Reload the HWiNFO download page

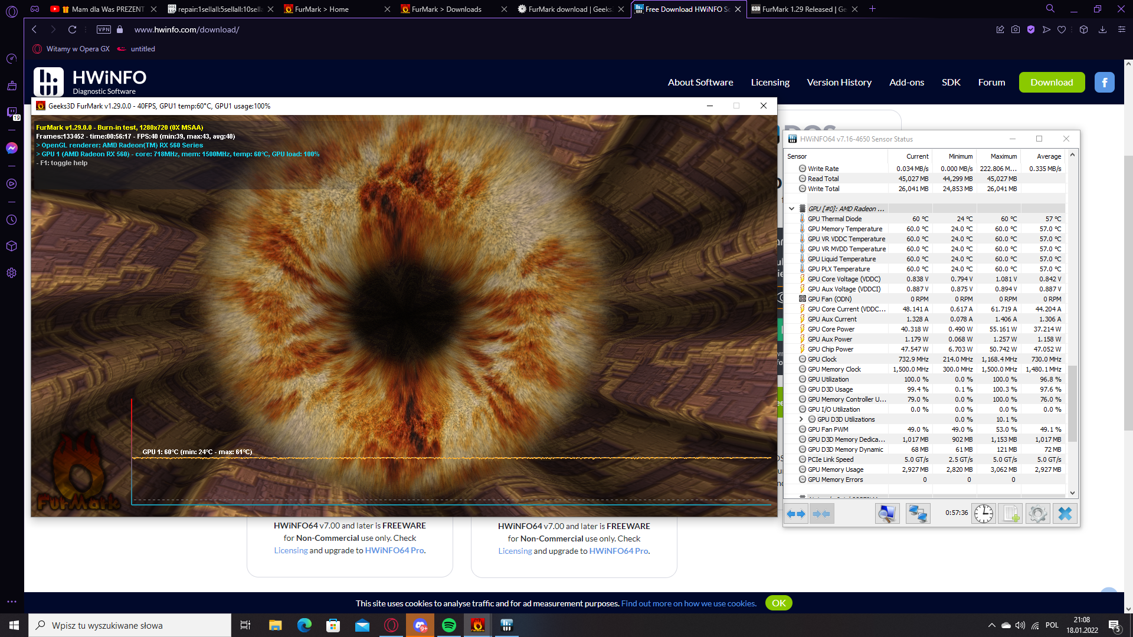click(x=72, y=29)
